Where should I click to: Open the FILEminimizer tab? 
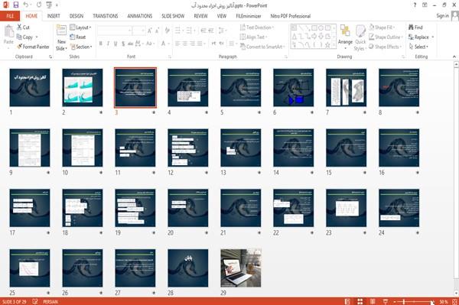click(249, 16)
